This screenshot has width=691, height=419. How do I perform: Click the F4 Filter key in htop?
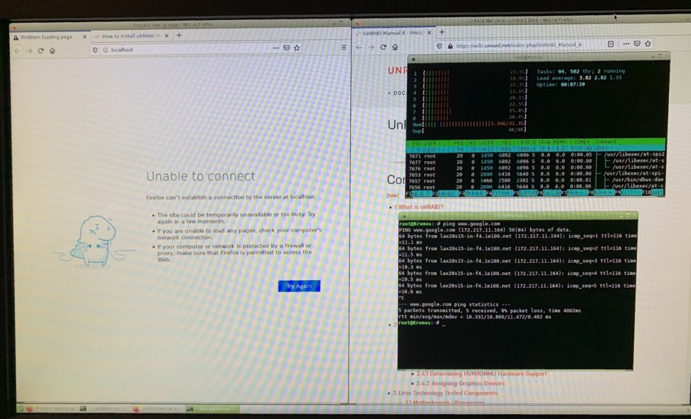coord(498,193)
